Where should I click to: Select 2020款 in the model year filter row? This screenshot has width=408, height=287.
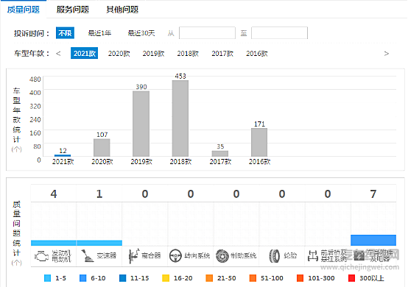tap(119, 54)
